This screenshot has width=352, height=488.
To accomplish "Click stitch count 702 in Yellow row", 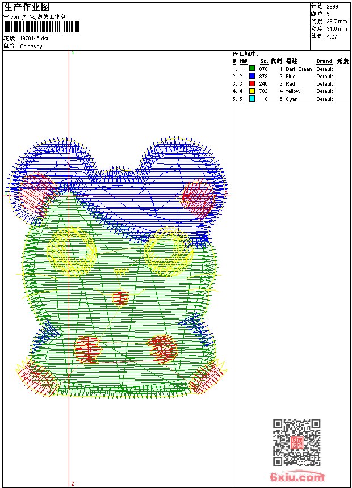I will coord(263,91).
